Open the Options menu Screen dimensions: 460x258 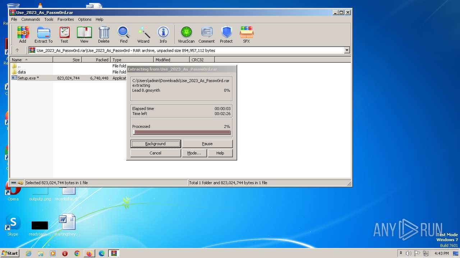point(85,19)
